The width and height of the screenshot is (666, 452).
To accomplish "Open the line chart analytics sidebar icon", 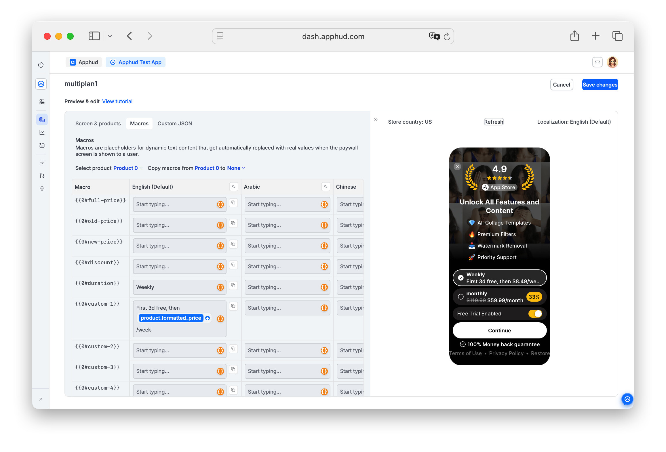I will tap(42, 132).
